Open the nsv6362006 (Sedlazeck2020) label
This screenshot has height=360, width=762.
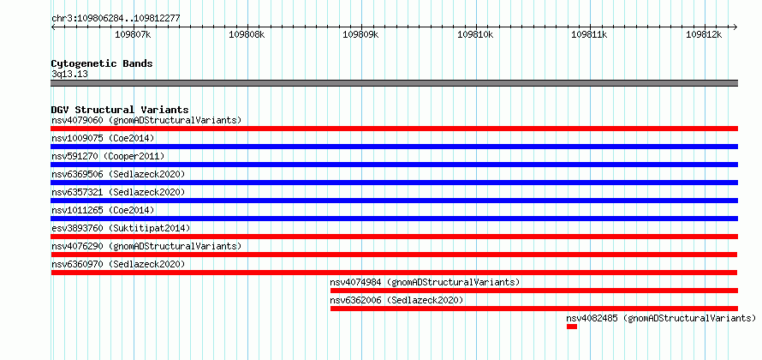pos(396,300)
